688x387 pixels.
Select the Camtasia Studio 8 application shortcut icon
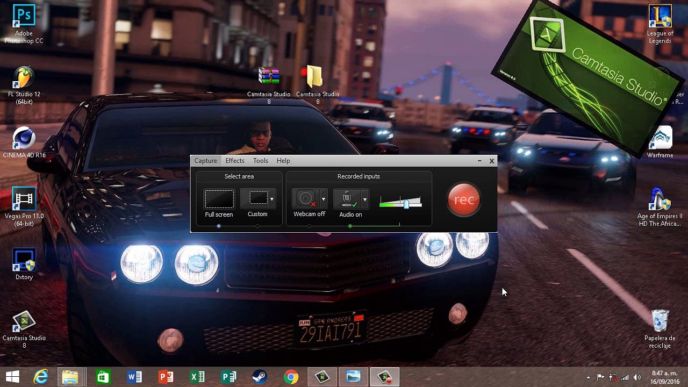[x=24, y=329]
